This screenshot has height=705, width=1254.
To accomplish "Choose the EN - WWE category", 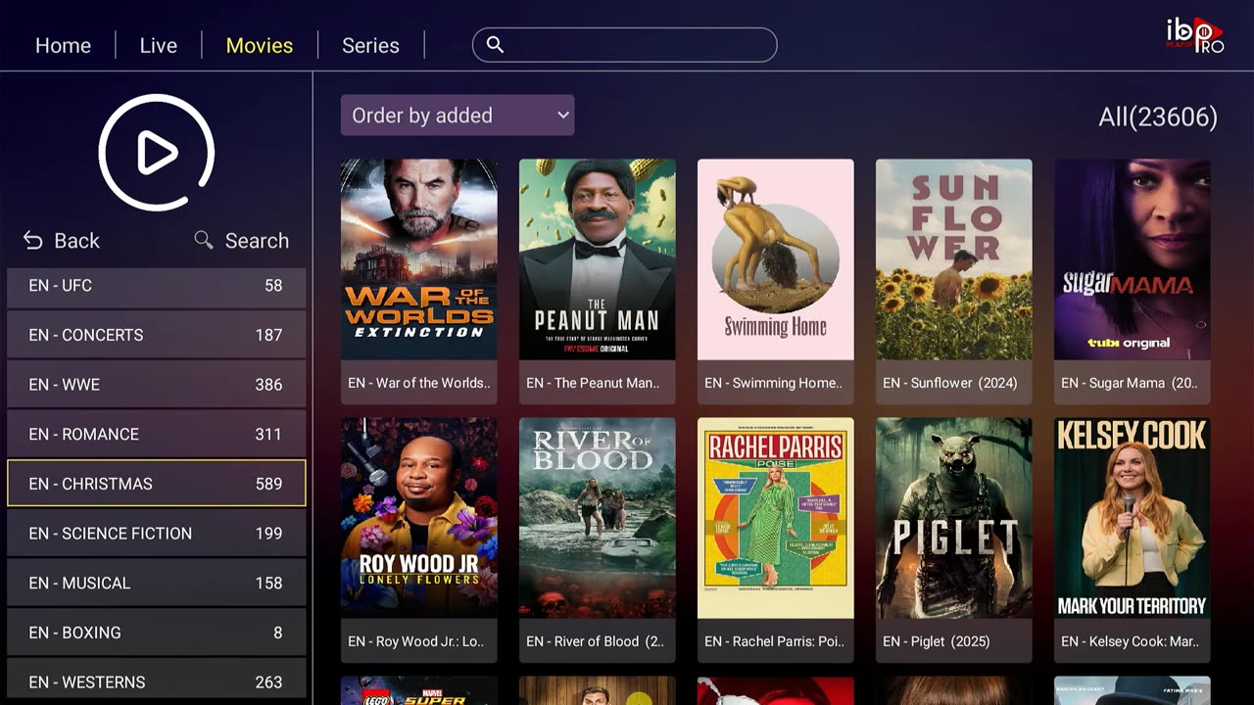I will (x=157, y=385).
